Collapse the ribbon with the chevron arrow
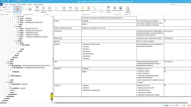This screenshot has height=107, width=191. [x=171, y=4]
